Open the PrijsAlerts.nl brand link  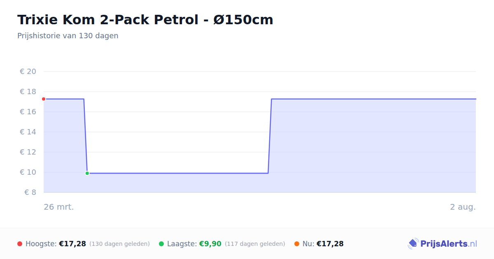tap(443, 244)
